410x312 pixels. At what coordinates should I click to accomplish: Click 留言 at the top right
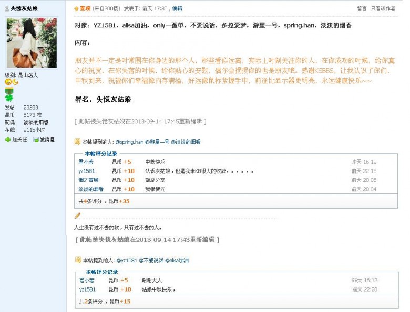pyautogui.click(x=362, y=8)
